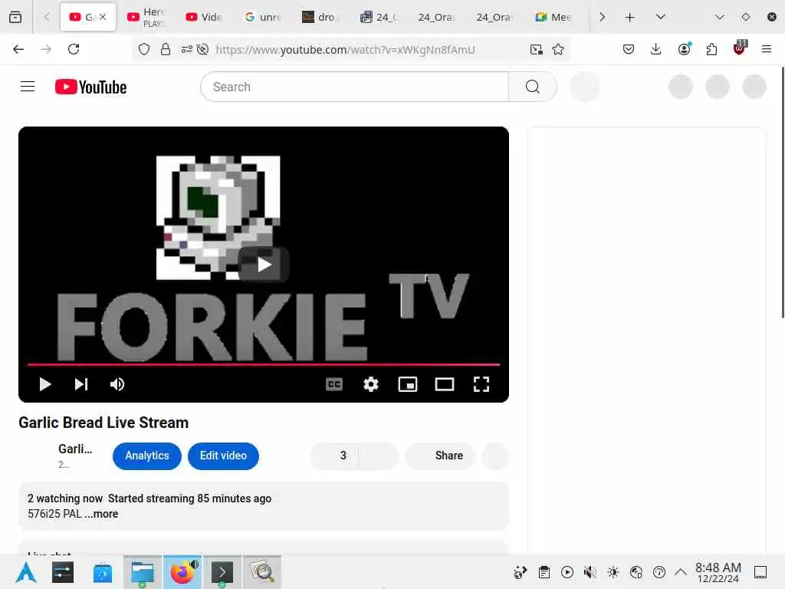Open site permissions icon in address bar

point(187,49)
